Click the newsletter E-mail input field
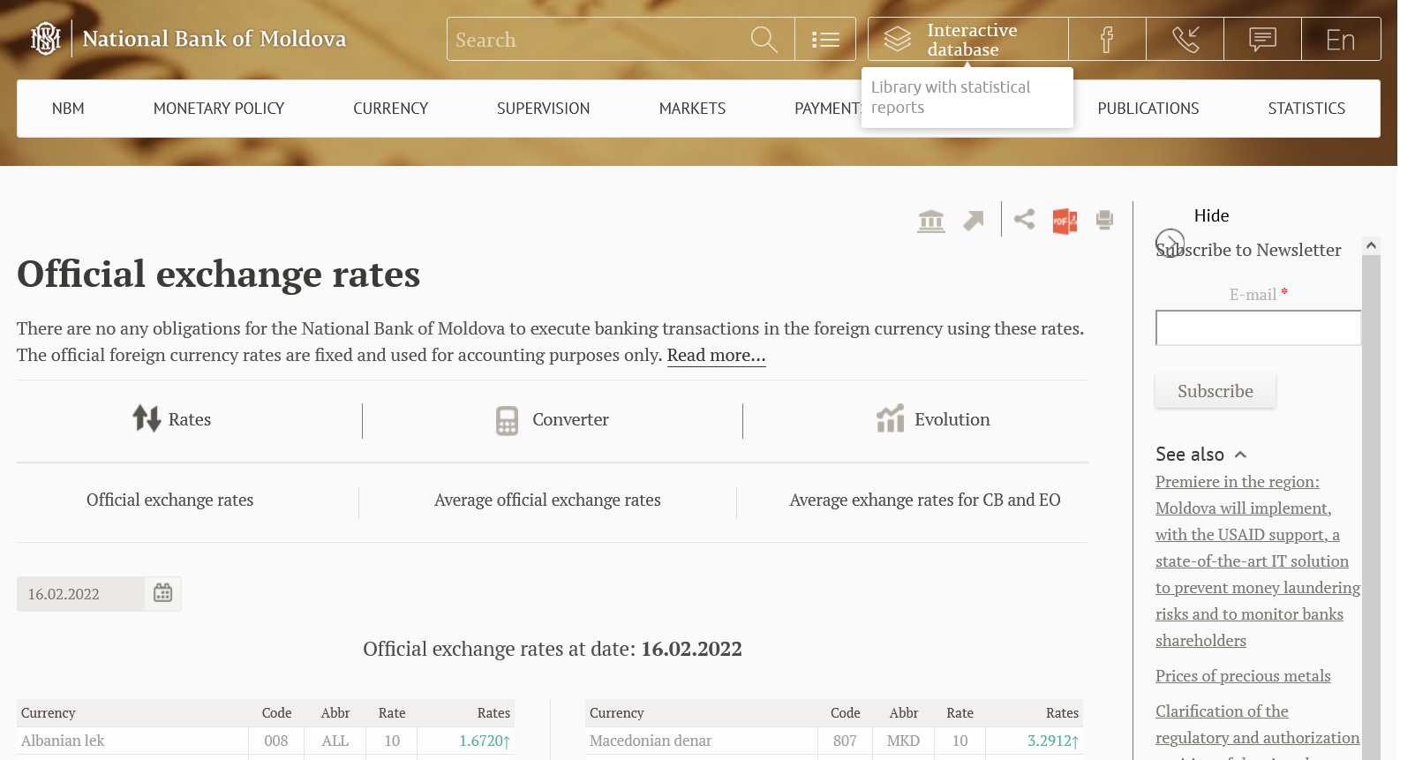 [x=1258, y=327]
